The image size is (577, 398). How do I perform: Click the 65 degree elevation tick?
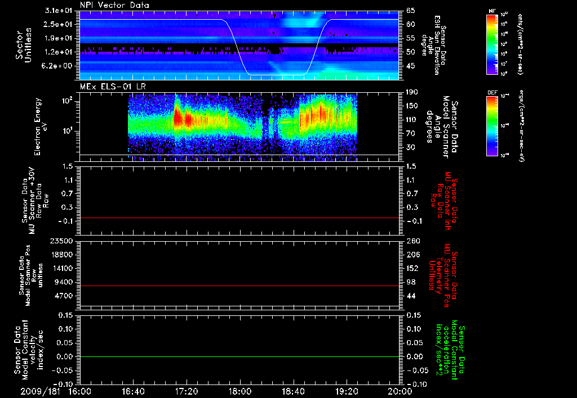click(x=411, y=11)
